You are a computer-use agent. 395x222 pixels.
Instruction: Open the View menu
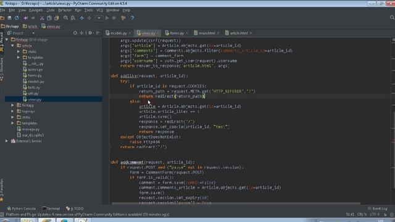point(22,10)
